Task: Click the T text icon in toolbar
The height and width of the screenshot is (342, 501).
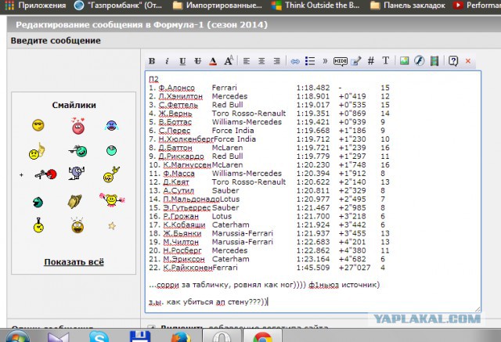Action: point(386,61)
